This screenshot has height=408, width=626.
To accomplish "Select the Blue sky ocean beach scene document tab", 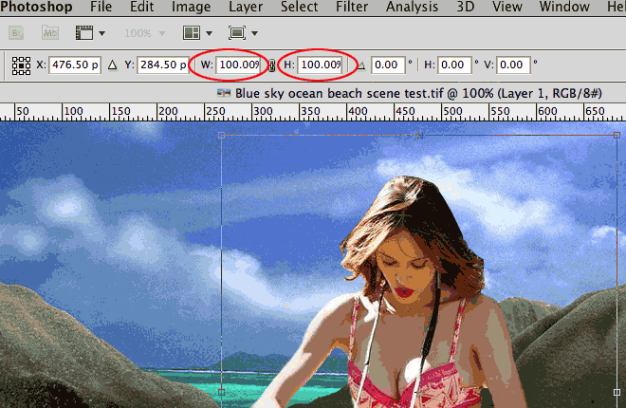I will pos(409,93).
